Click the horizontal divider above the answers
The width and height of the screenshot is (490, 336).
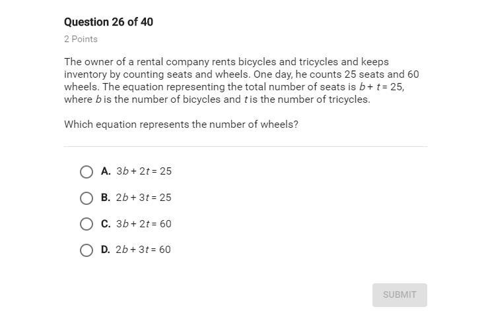[x=246, y=146]
